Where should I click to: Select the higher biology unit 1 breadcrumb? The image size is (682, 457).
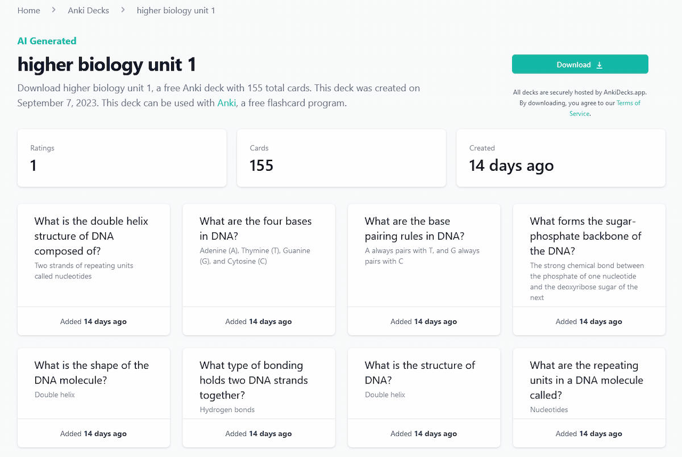coord(176,10)
